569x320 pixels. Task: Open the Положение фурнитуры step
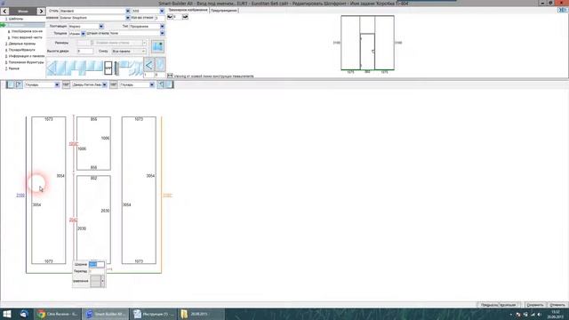[x=26, y=62]
